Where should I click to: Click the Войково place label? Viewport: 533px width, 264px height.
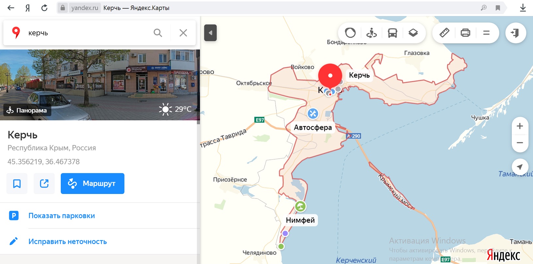click(x=302, y=67)
